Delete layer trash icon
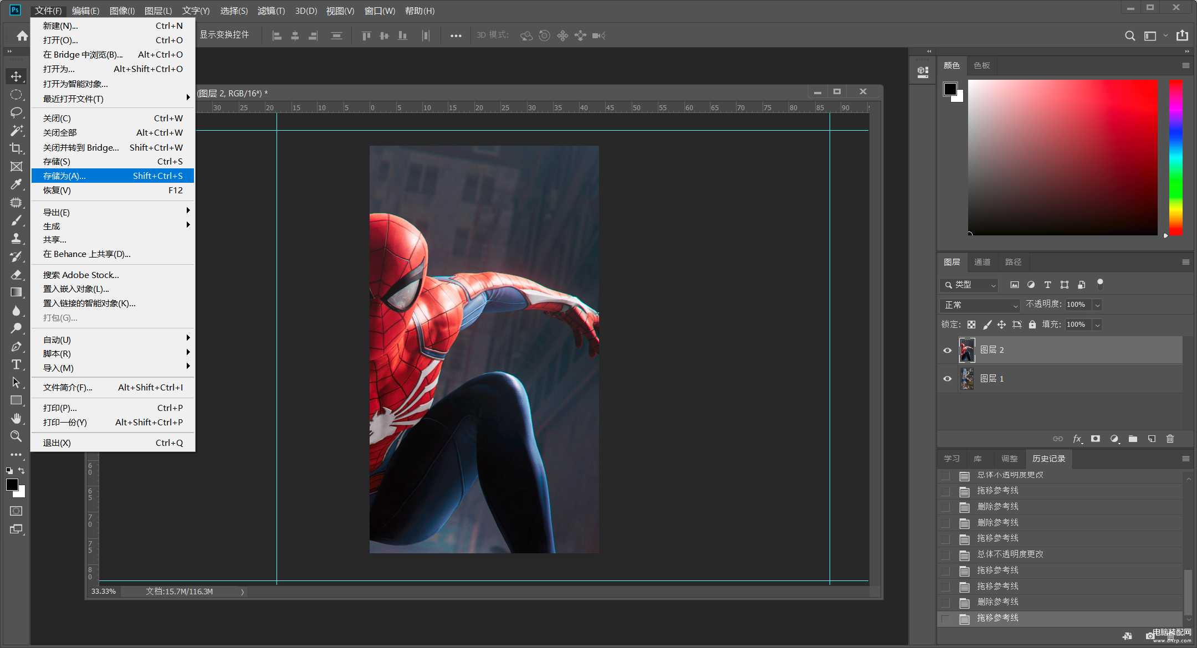Screen dimensions: 1197x648 coord(1170,439)
